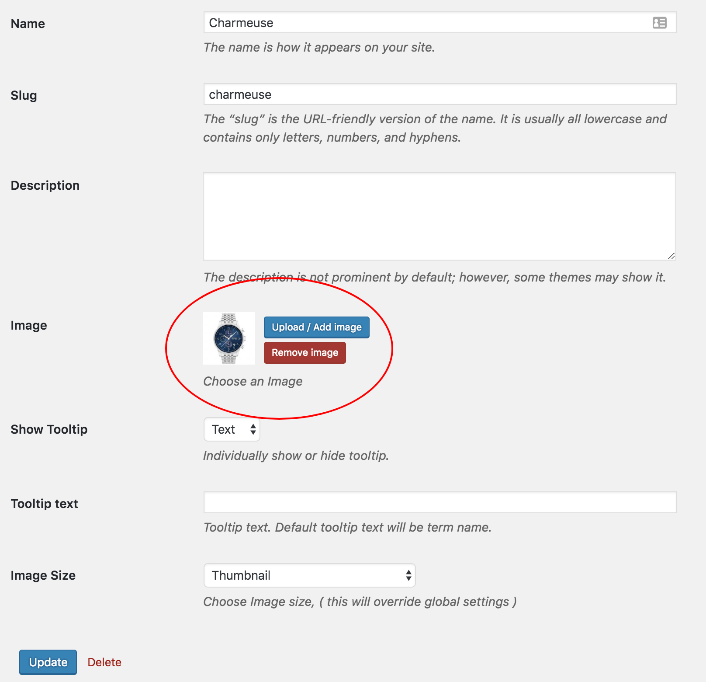Open the Image Size dropdown
Image resolution: width=706 pixels, height=682 pixels.
309,575
